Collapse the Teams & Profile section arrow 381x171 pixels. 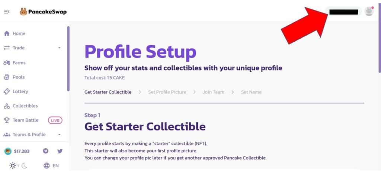tap(59, 135)
